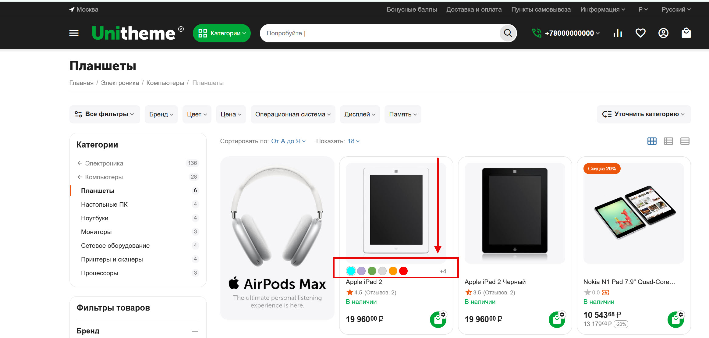Open the Информация top menu
This screenshot has height=338, width=709.
coord(602,9)
